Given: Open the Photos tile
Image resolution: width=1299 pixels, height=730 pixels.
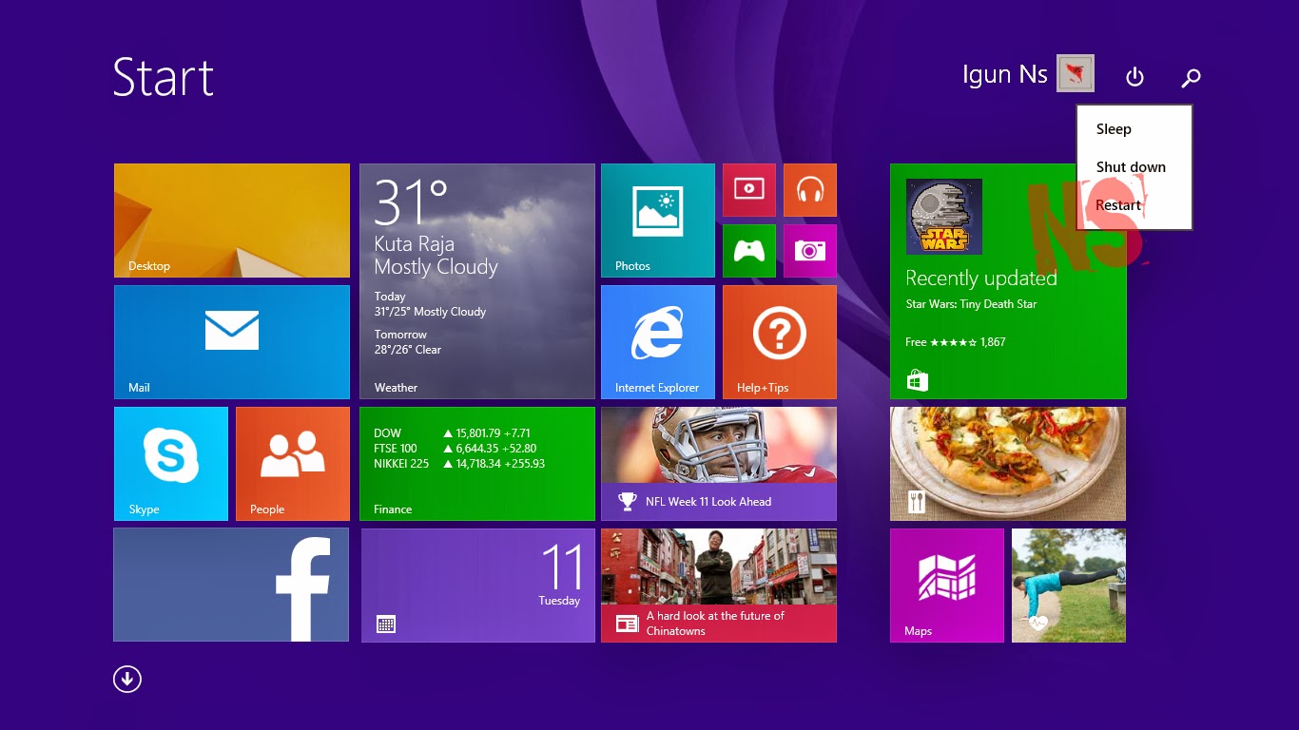Looking at the screenshot, I should (x=658, y=221).
